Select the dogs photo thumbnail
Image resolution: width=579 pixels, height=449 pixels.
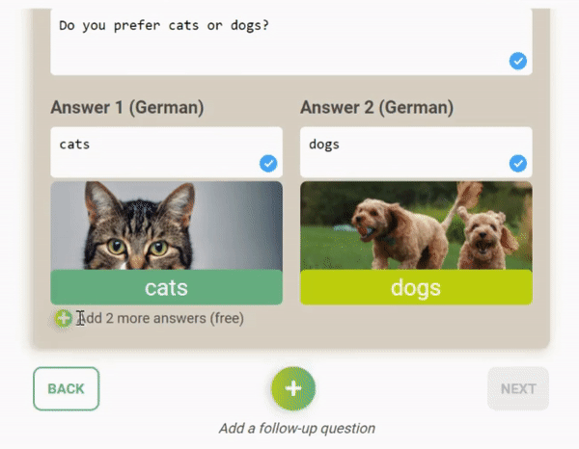[x=416, y=225]
